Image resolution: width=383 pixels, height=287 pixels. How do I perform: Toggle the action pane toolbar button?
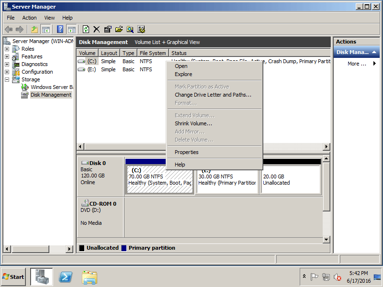pos(71,30)
